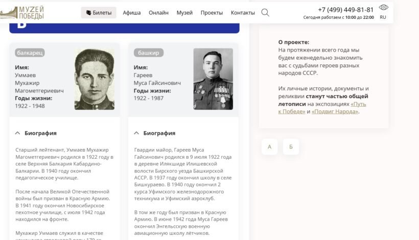Click the portrait photo of Уммаев Мухажир

94,79
